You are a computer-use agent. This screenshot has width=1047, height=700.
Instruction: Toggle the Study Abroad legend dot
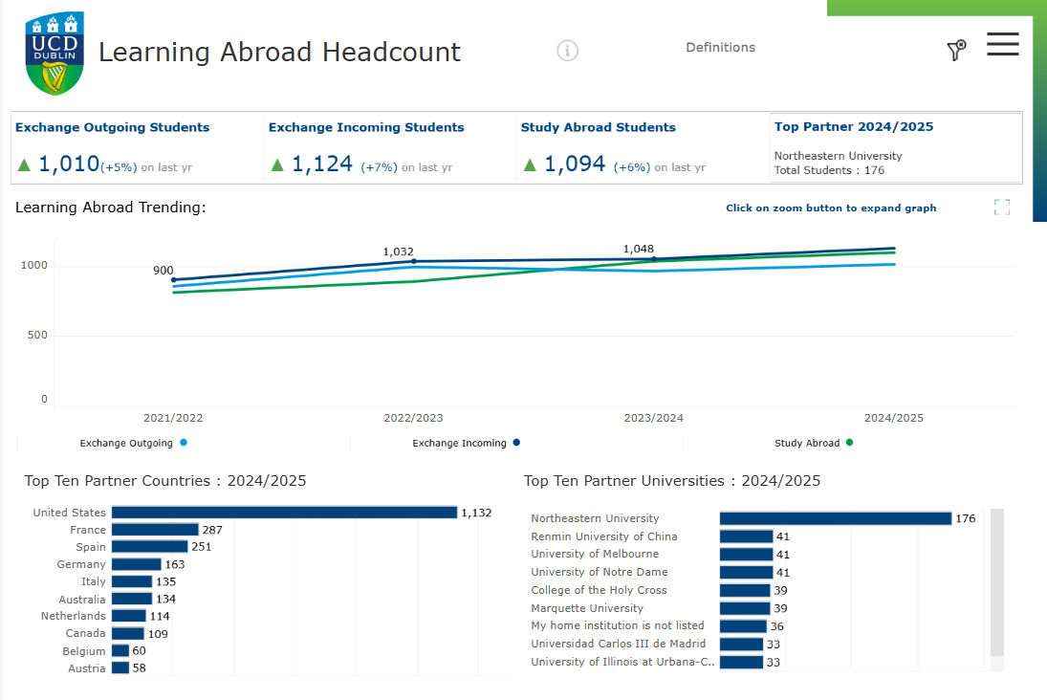(x=849, y=443)
